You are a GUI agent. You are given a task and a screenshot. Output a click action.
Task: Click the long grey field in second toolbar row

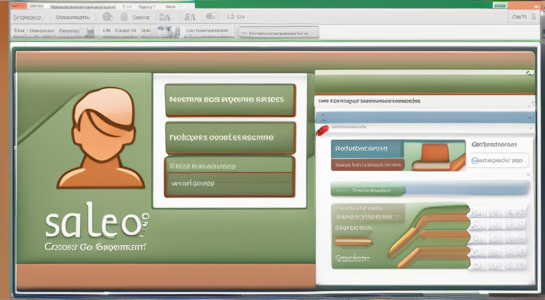(x=279, y=33)
